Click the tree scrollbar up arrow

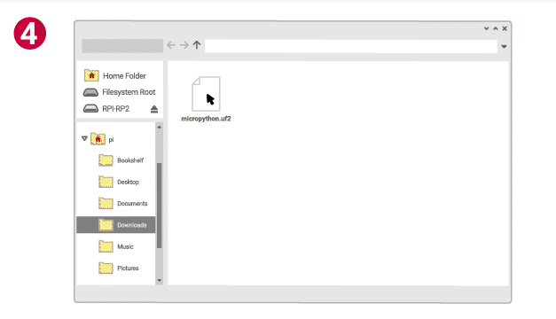160,127
